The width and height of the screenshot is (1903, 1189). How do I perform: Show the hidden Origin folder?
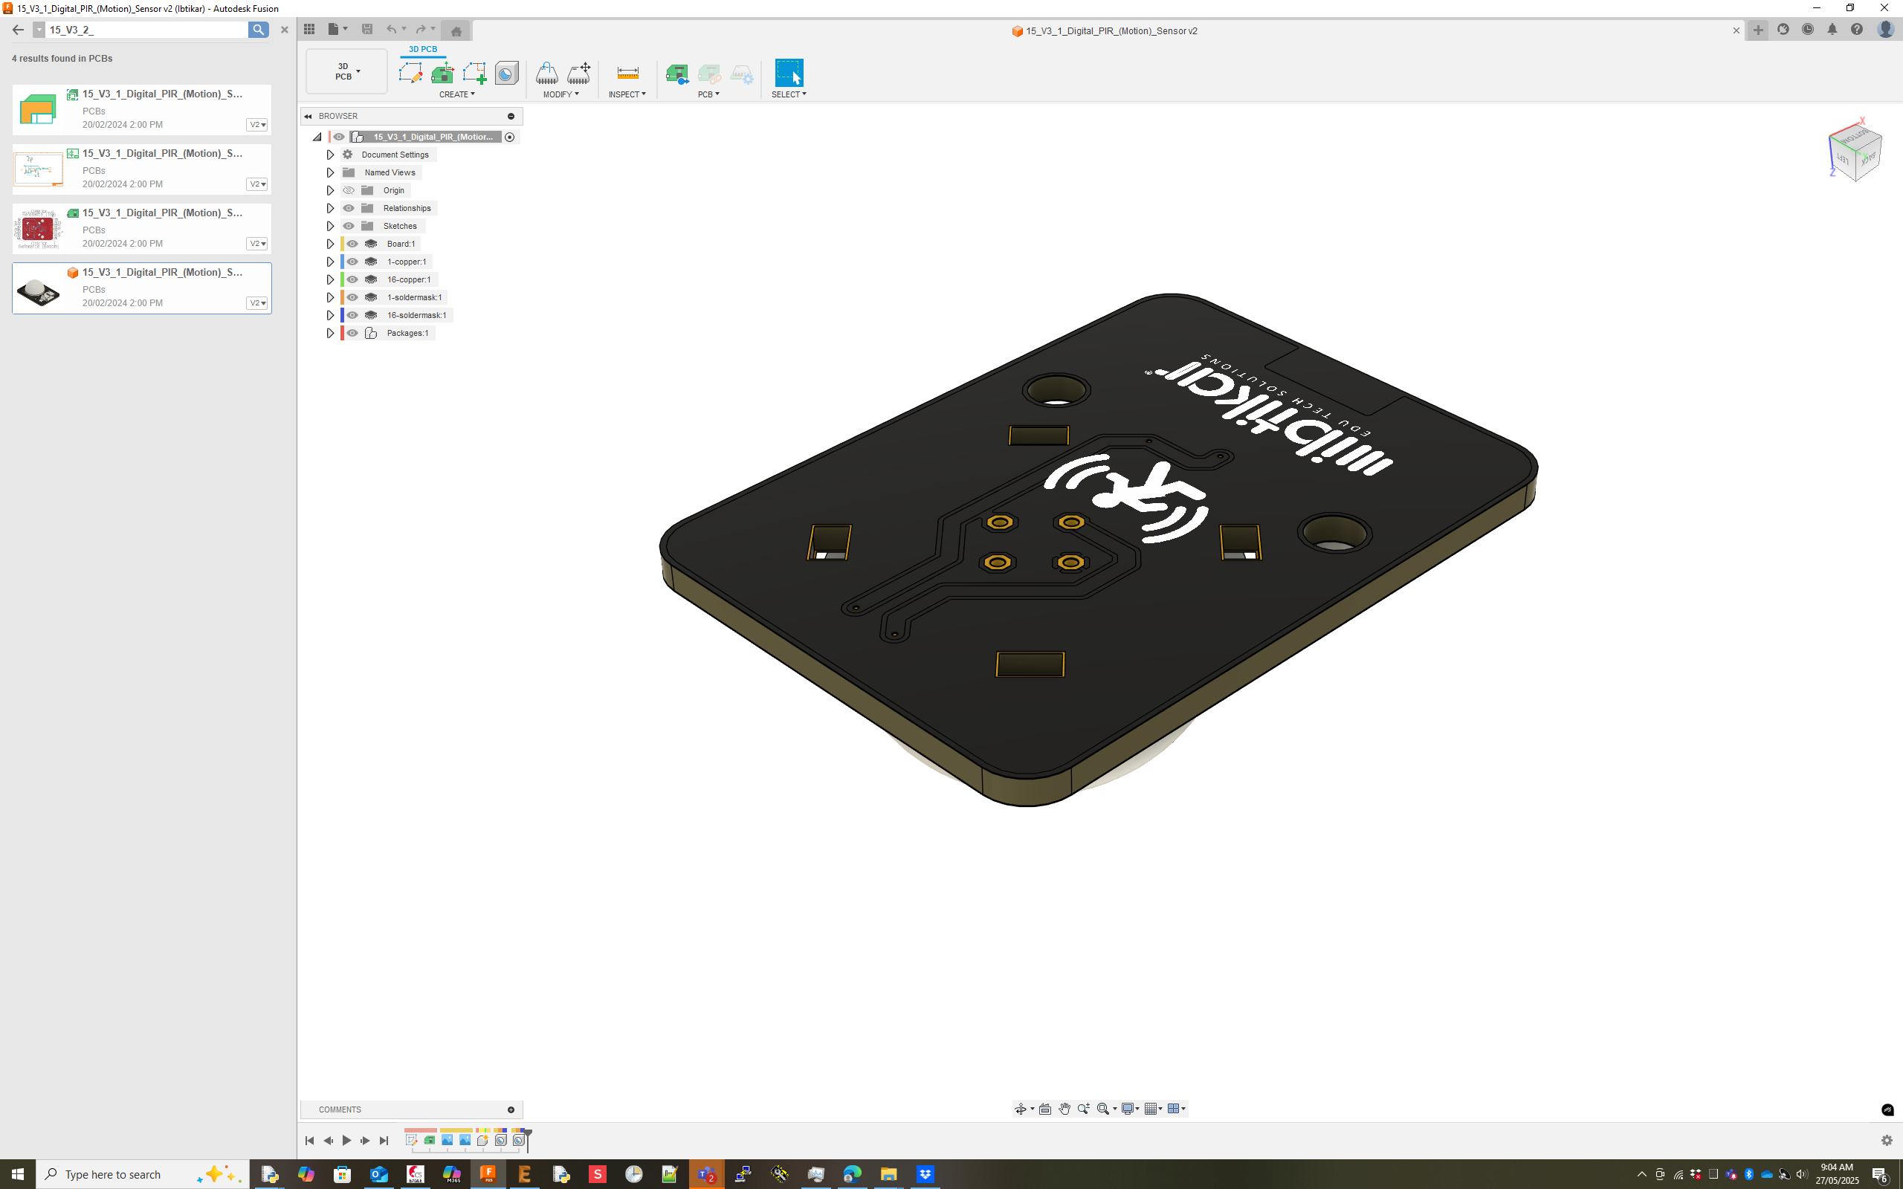[349, 190]
